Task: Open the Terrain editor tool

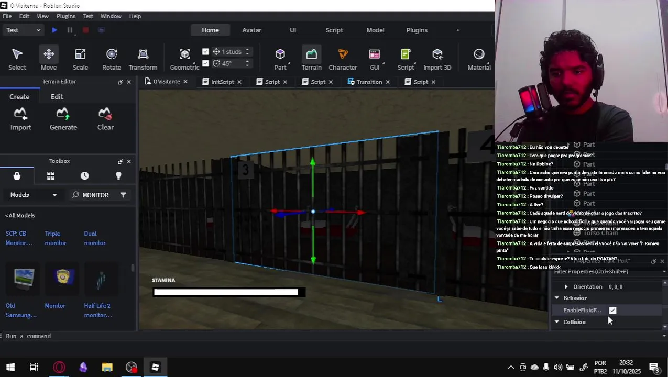Action: pyautogui.click(x=311, y=59)
